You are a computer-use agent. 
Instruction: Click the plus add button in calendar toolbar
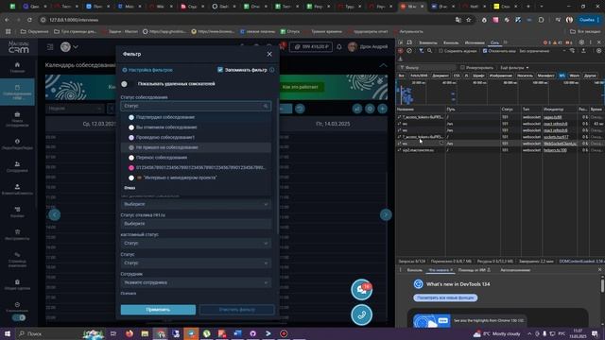point(382,109)
